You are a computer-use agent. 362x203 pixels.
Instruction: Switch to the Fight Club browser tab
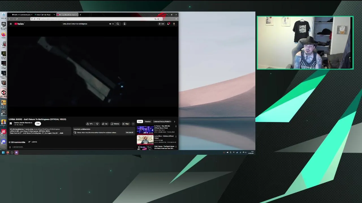(44, 15)
